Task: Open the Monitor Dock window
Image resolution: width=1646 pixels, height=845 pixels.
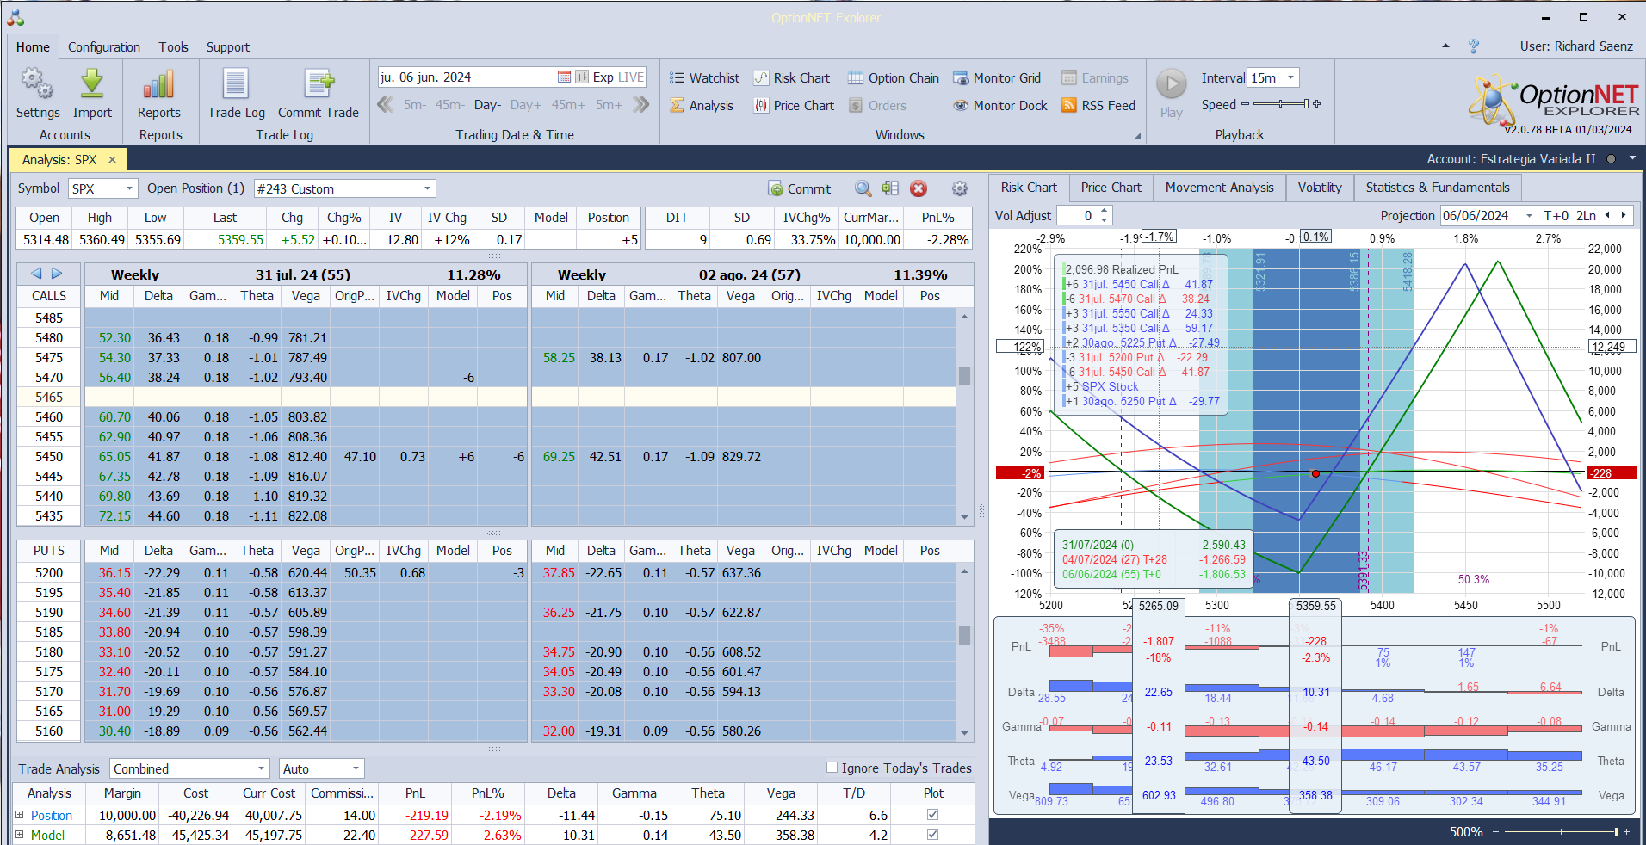Action: point(1000,106)
